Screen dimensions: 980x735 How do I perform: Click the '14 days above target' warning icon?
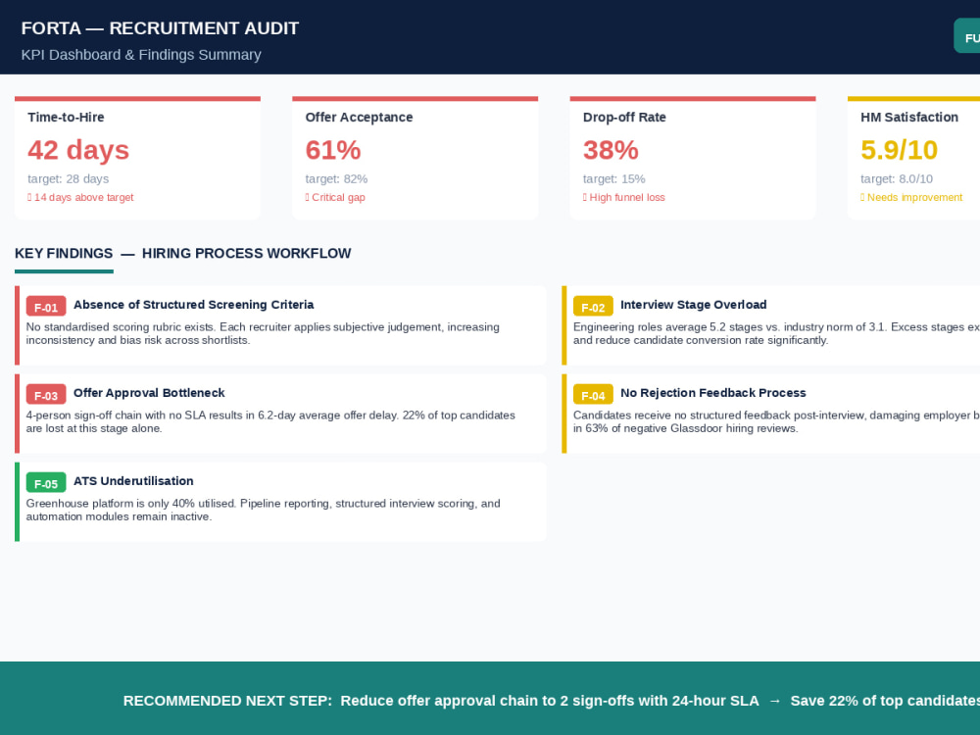click(x=29, y=198)
